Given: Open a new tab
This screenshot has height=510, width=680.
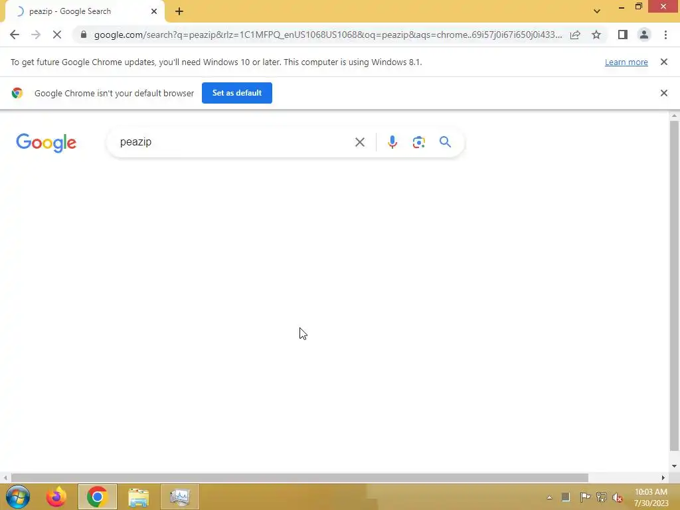Looking at the screenshot, I should click(x=179, y=11).
